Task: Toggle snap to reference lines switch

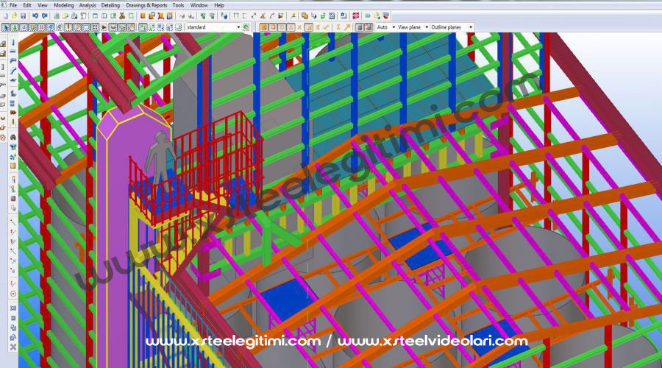Action: [x=359, y=27]
